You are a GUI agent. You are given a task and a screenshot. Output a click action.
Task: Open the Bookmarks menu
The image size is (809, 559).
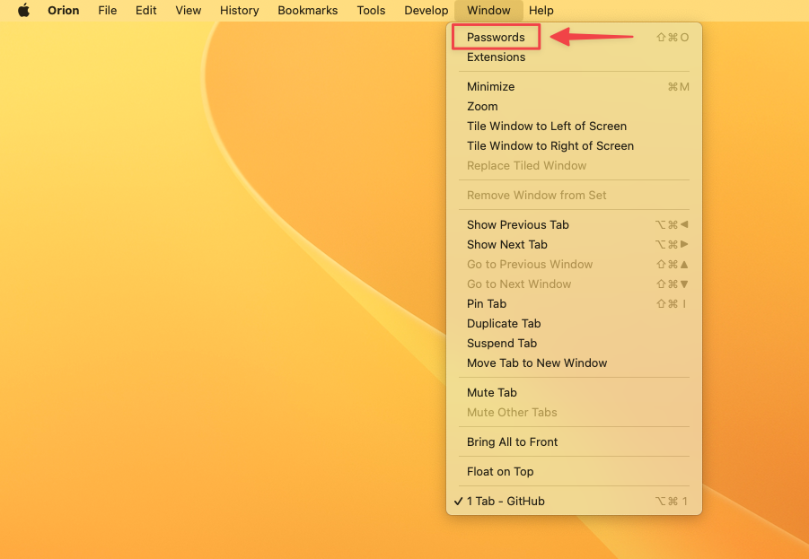(x=307, y=10)
